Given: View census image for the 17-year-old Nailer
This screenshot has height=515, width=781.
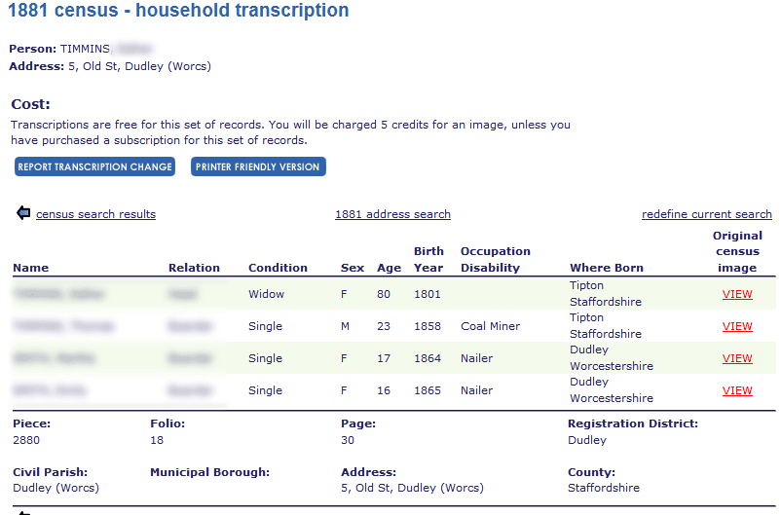Looking at the screenshot, I should 737,358.
